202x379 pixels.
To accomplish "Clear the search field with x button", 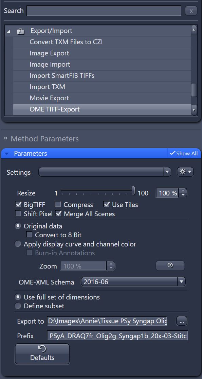I will [x=191, y=11].
